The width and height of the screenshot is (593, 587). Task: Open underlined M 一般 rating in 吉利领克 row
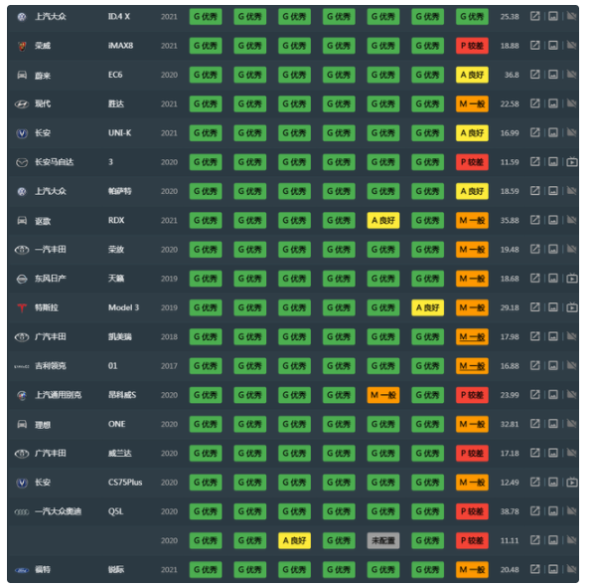coord(472,366)
